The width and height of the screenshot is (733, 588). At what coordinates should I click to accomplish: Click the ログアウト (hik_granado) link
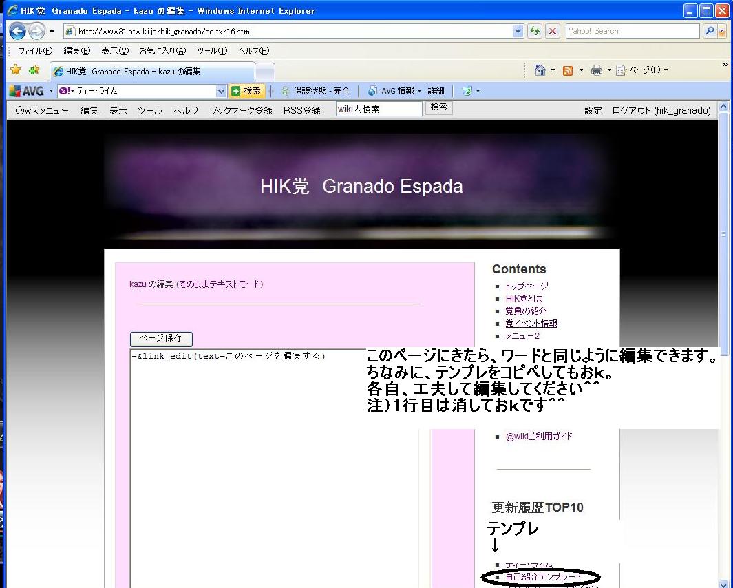point(661,110)
